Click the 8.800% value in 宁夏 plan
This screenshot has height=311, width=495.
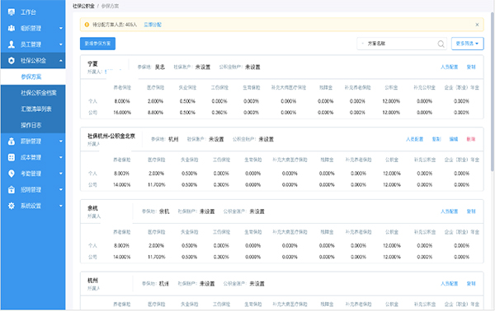point(155,113)
